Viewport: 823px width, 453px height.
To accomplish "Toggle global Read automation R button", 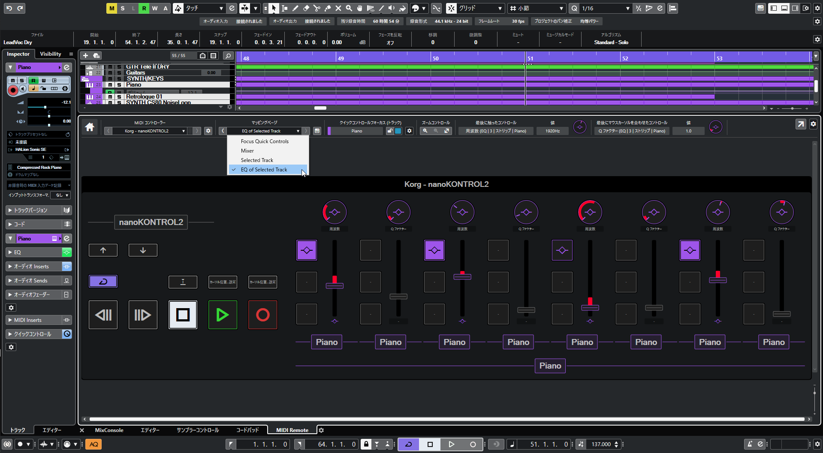I will click(144, 8).
